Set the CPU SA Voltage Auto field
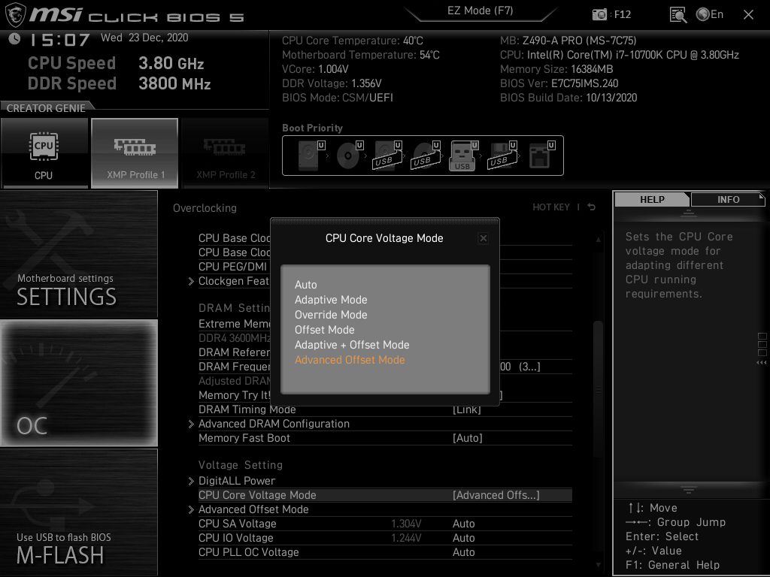770x577 pixels. tap(463, 524)
